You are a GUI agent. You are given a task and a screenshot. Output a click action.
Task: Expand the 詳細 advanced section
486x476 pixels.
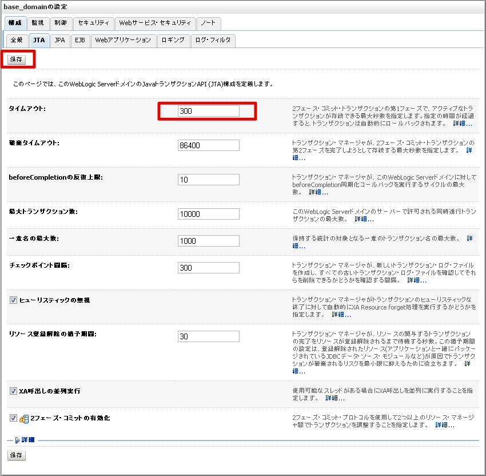(25, 440)
